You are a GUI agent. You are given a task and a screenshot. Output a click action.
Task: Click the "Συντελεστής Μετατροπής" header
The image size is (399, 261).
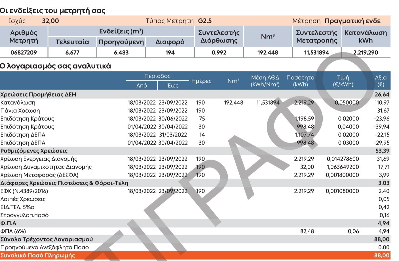tap(316, 37)
